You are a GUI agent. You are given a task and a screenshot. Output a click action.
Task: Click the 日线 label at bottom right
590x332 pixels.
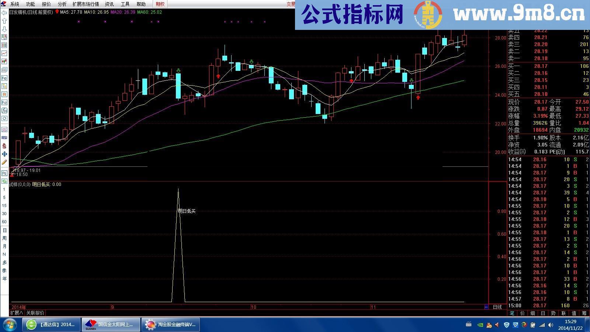(497, 307)
